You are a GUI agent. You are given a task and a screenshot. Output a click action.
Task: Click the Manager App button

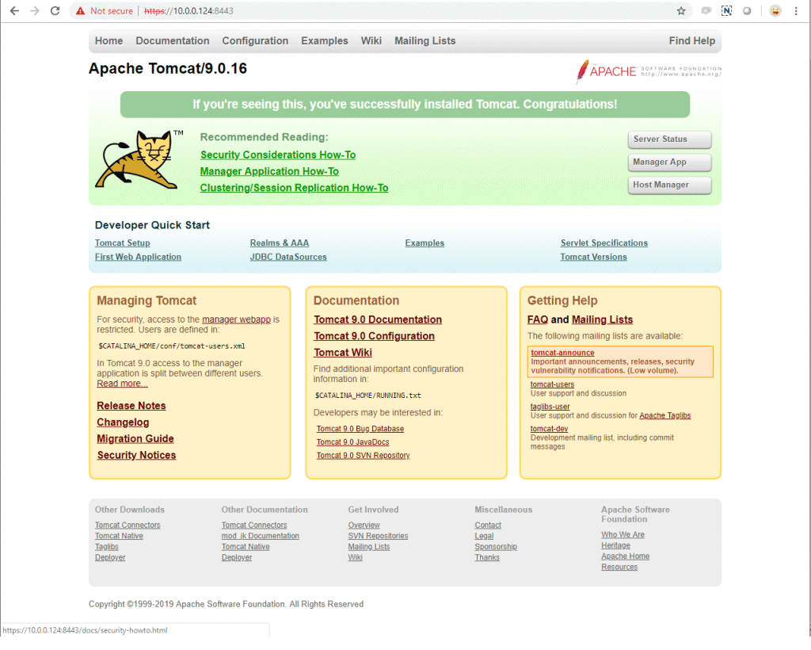(670, 162)
